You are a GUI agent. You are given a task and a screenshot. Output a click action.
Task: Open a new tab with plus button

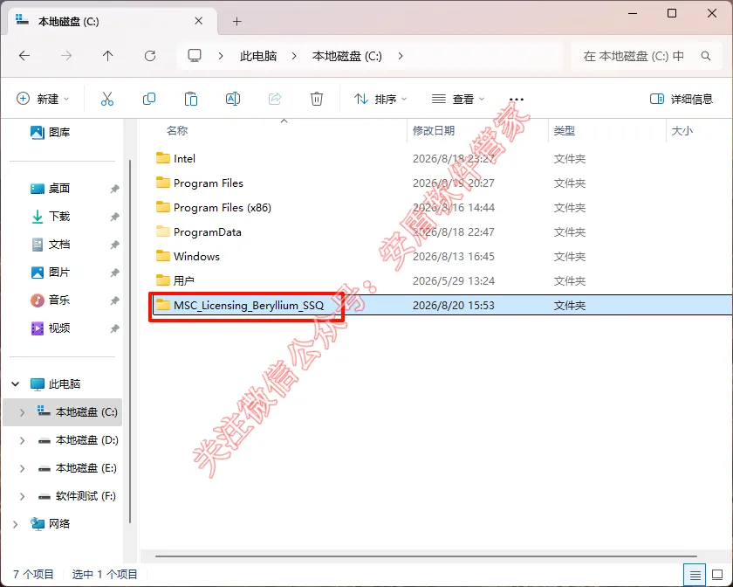pyautogui.click(x=237, y=21)
